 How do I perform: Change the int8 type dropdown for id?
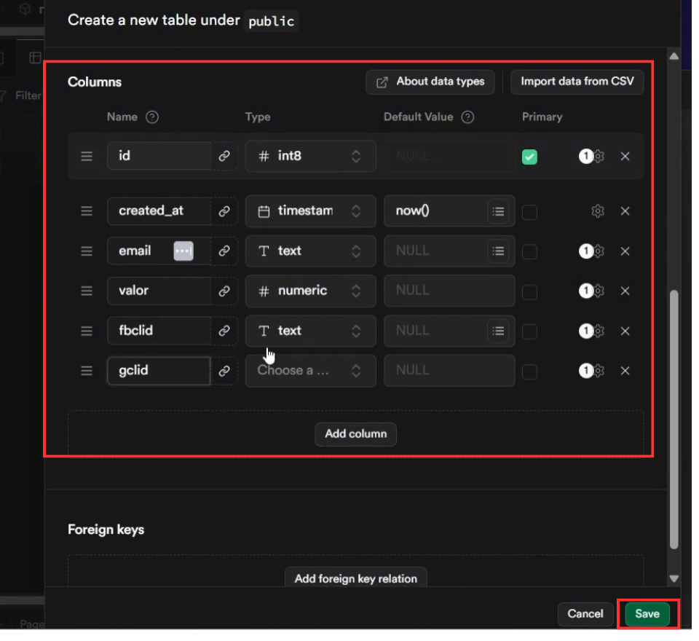tap(310, 156)
